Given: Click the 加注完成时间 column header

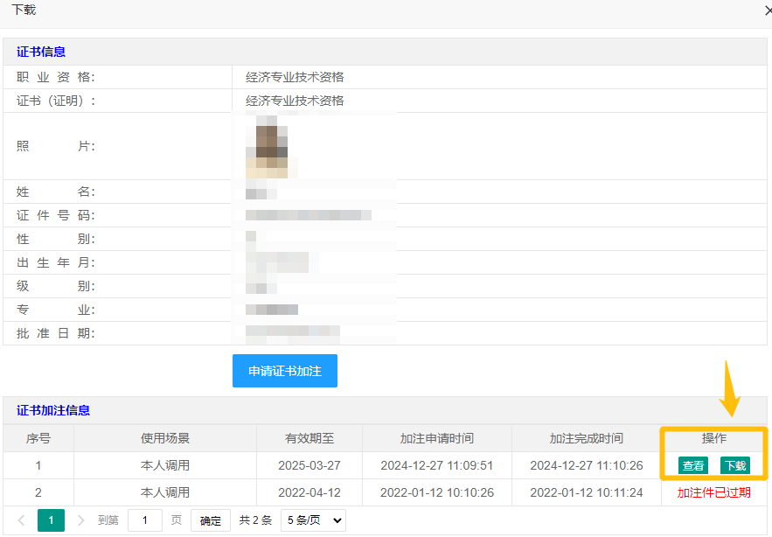Looking at the screenshot, I should [x=586, y=438].
